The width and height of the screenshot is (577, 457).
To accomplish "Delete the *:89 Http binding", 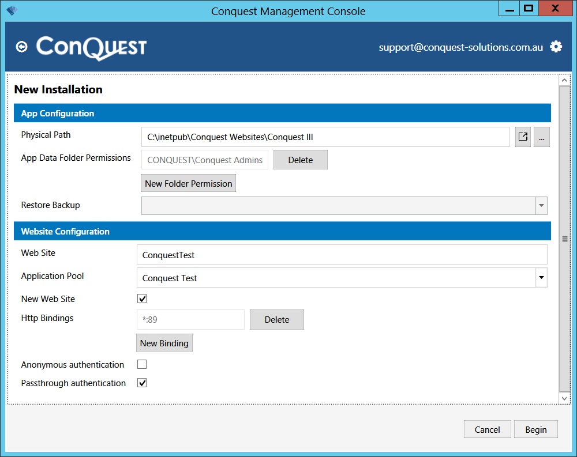I will [277, 319].
